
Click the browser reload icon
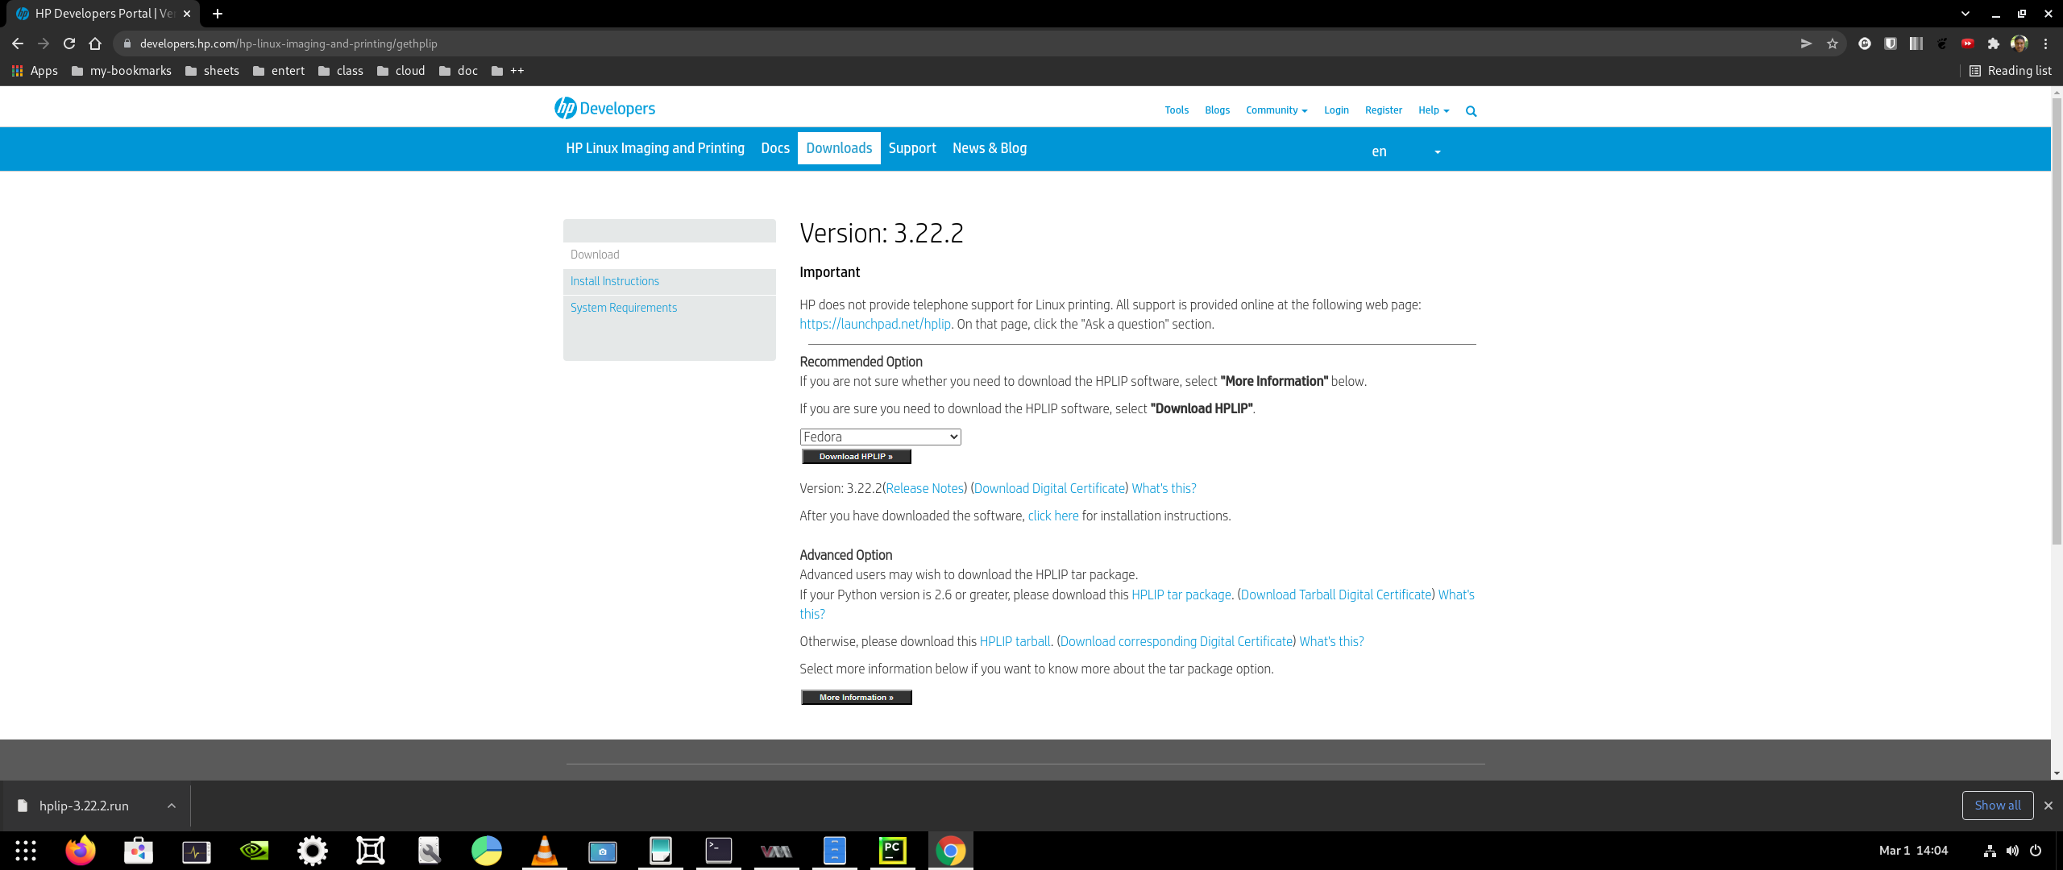click(69, 43)
